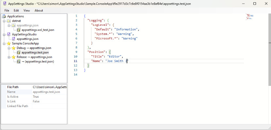271x130 pixels.
Task: Click the purple icon beside AppSettingsStudio's appsettings.json
Action: pyautogui.click(x=14, y=39)
